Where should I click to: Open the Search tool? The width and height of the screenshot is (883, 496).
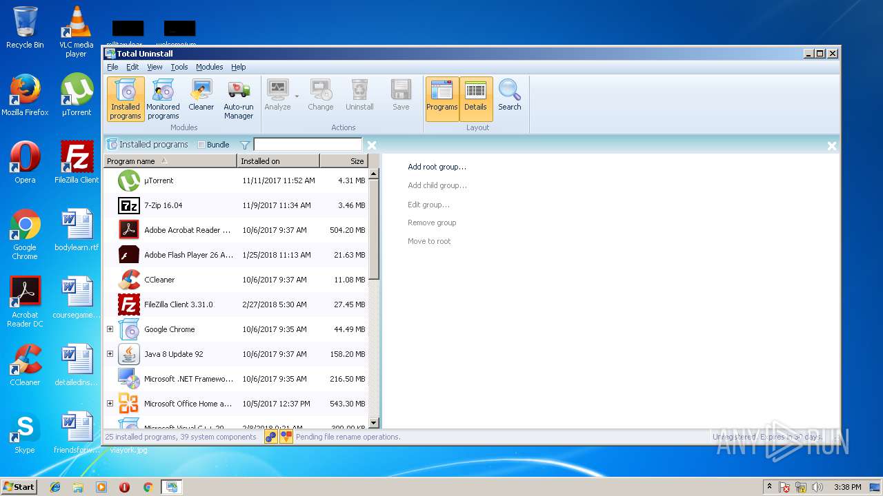coord(510,95)
